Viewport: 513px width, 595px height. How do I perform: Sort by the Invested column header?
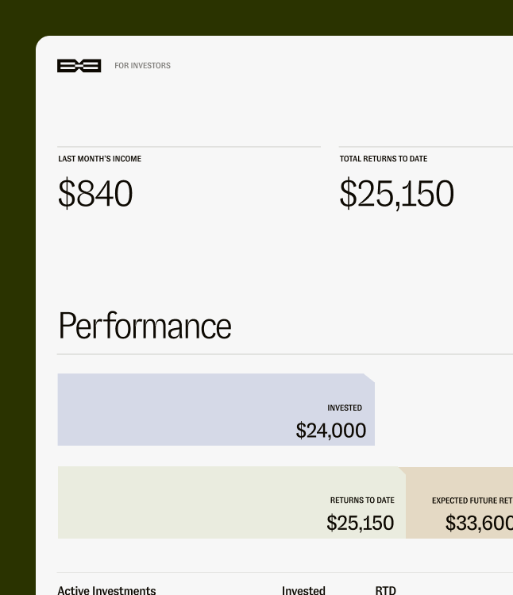point(303,590)
